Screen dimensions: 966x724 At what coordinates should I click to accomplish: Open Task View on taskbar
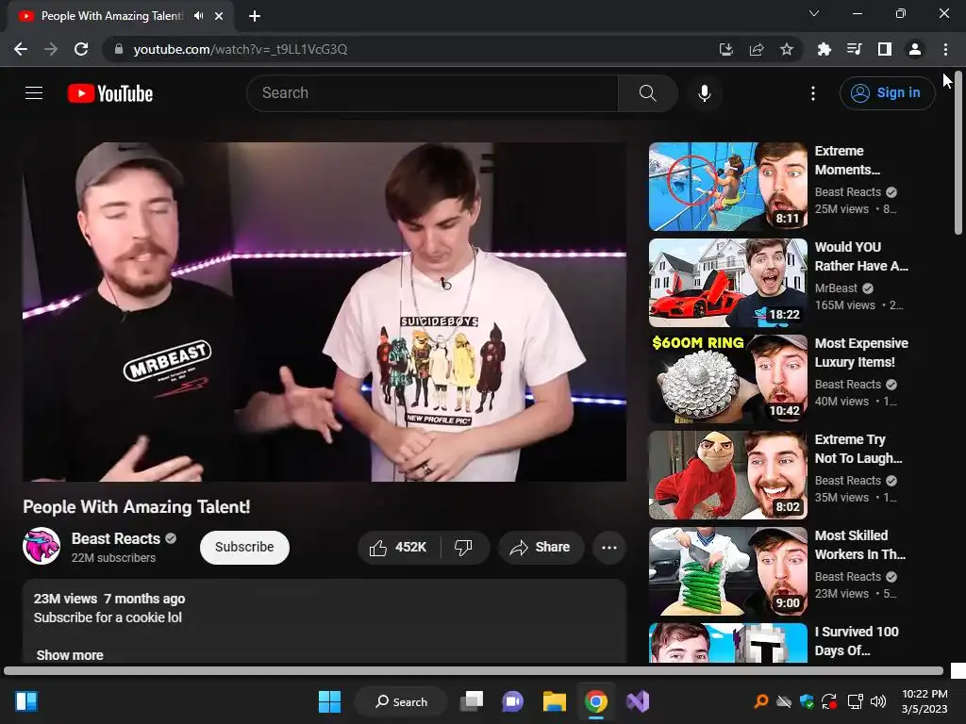472,701
